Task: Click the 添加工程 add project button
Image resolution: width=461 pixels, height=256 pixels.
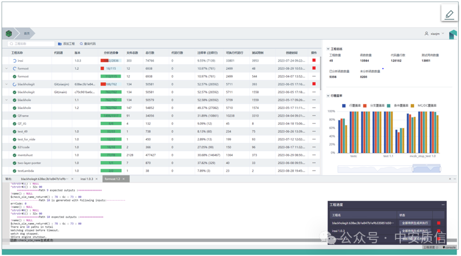Action: coord(67,44)
